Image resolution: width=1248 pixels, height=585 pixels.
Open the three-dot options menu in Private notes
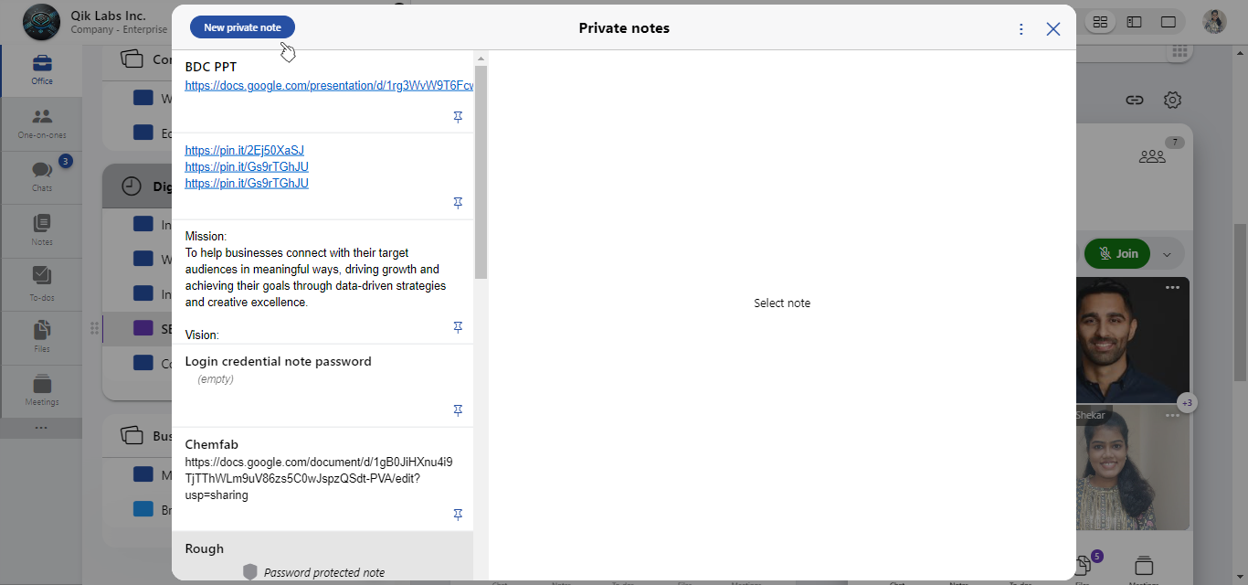[x=1021, y=29]
